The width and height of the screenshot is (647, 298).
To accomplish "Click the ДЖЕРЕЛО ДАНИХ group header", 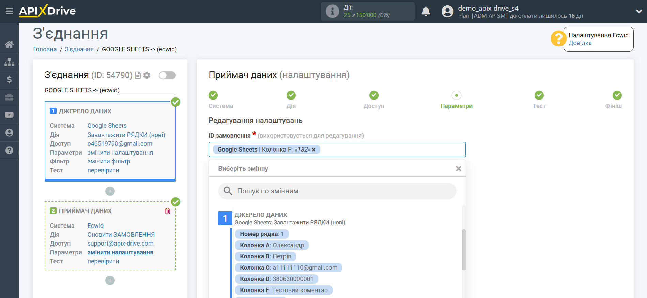I will point(261,215).
